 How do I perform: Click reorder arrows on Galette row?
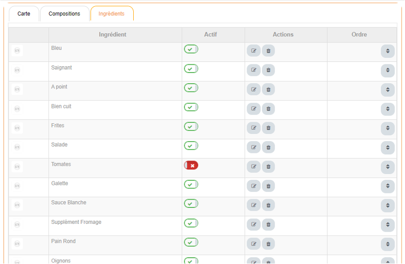388,186
